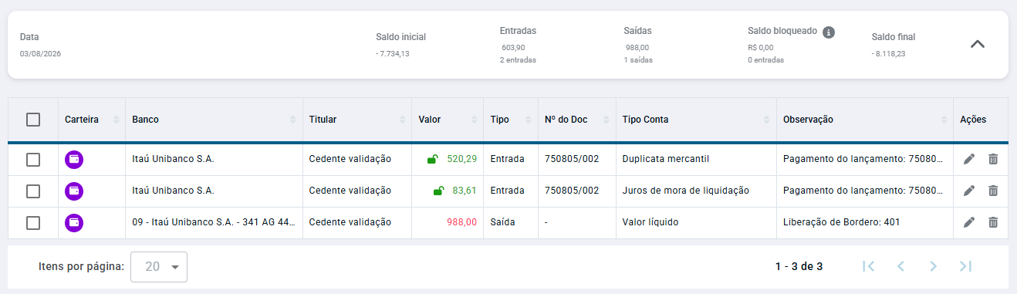1017x294 pixels.
Task: Jump to the last page button
Action: click(x=965, y=266)
